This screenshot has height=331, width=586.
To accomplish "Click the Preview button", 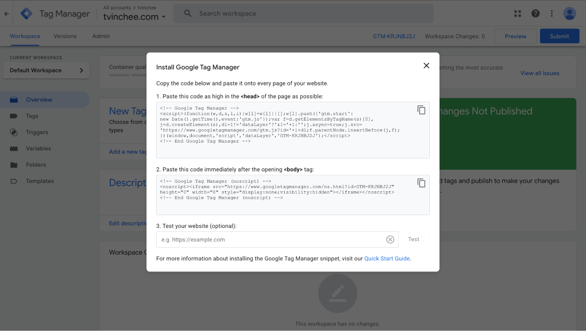I will [515, 36].
